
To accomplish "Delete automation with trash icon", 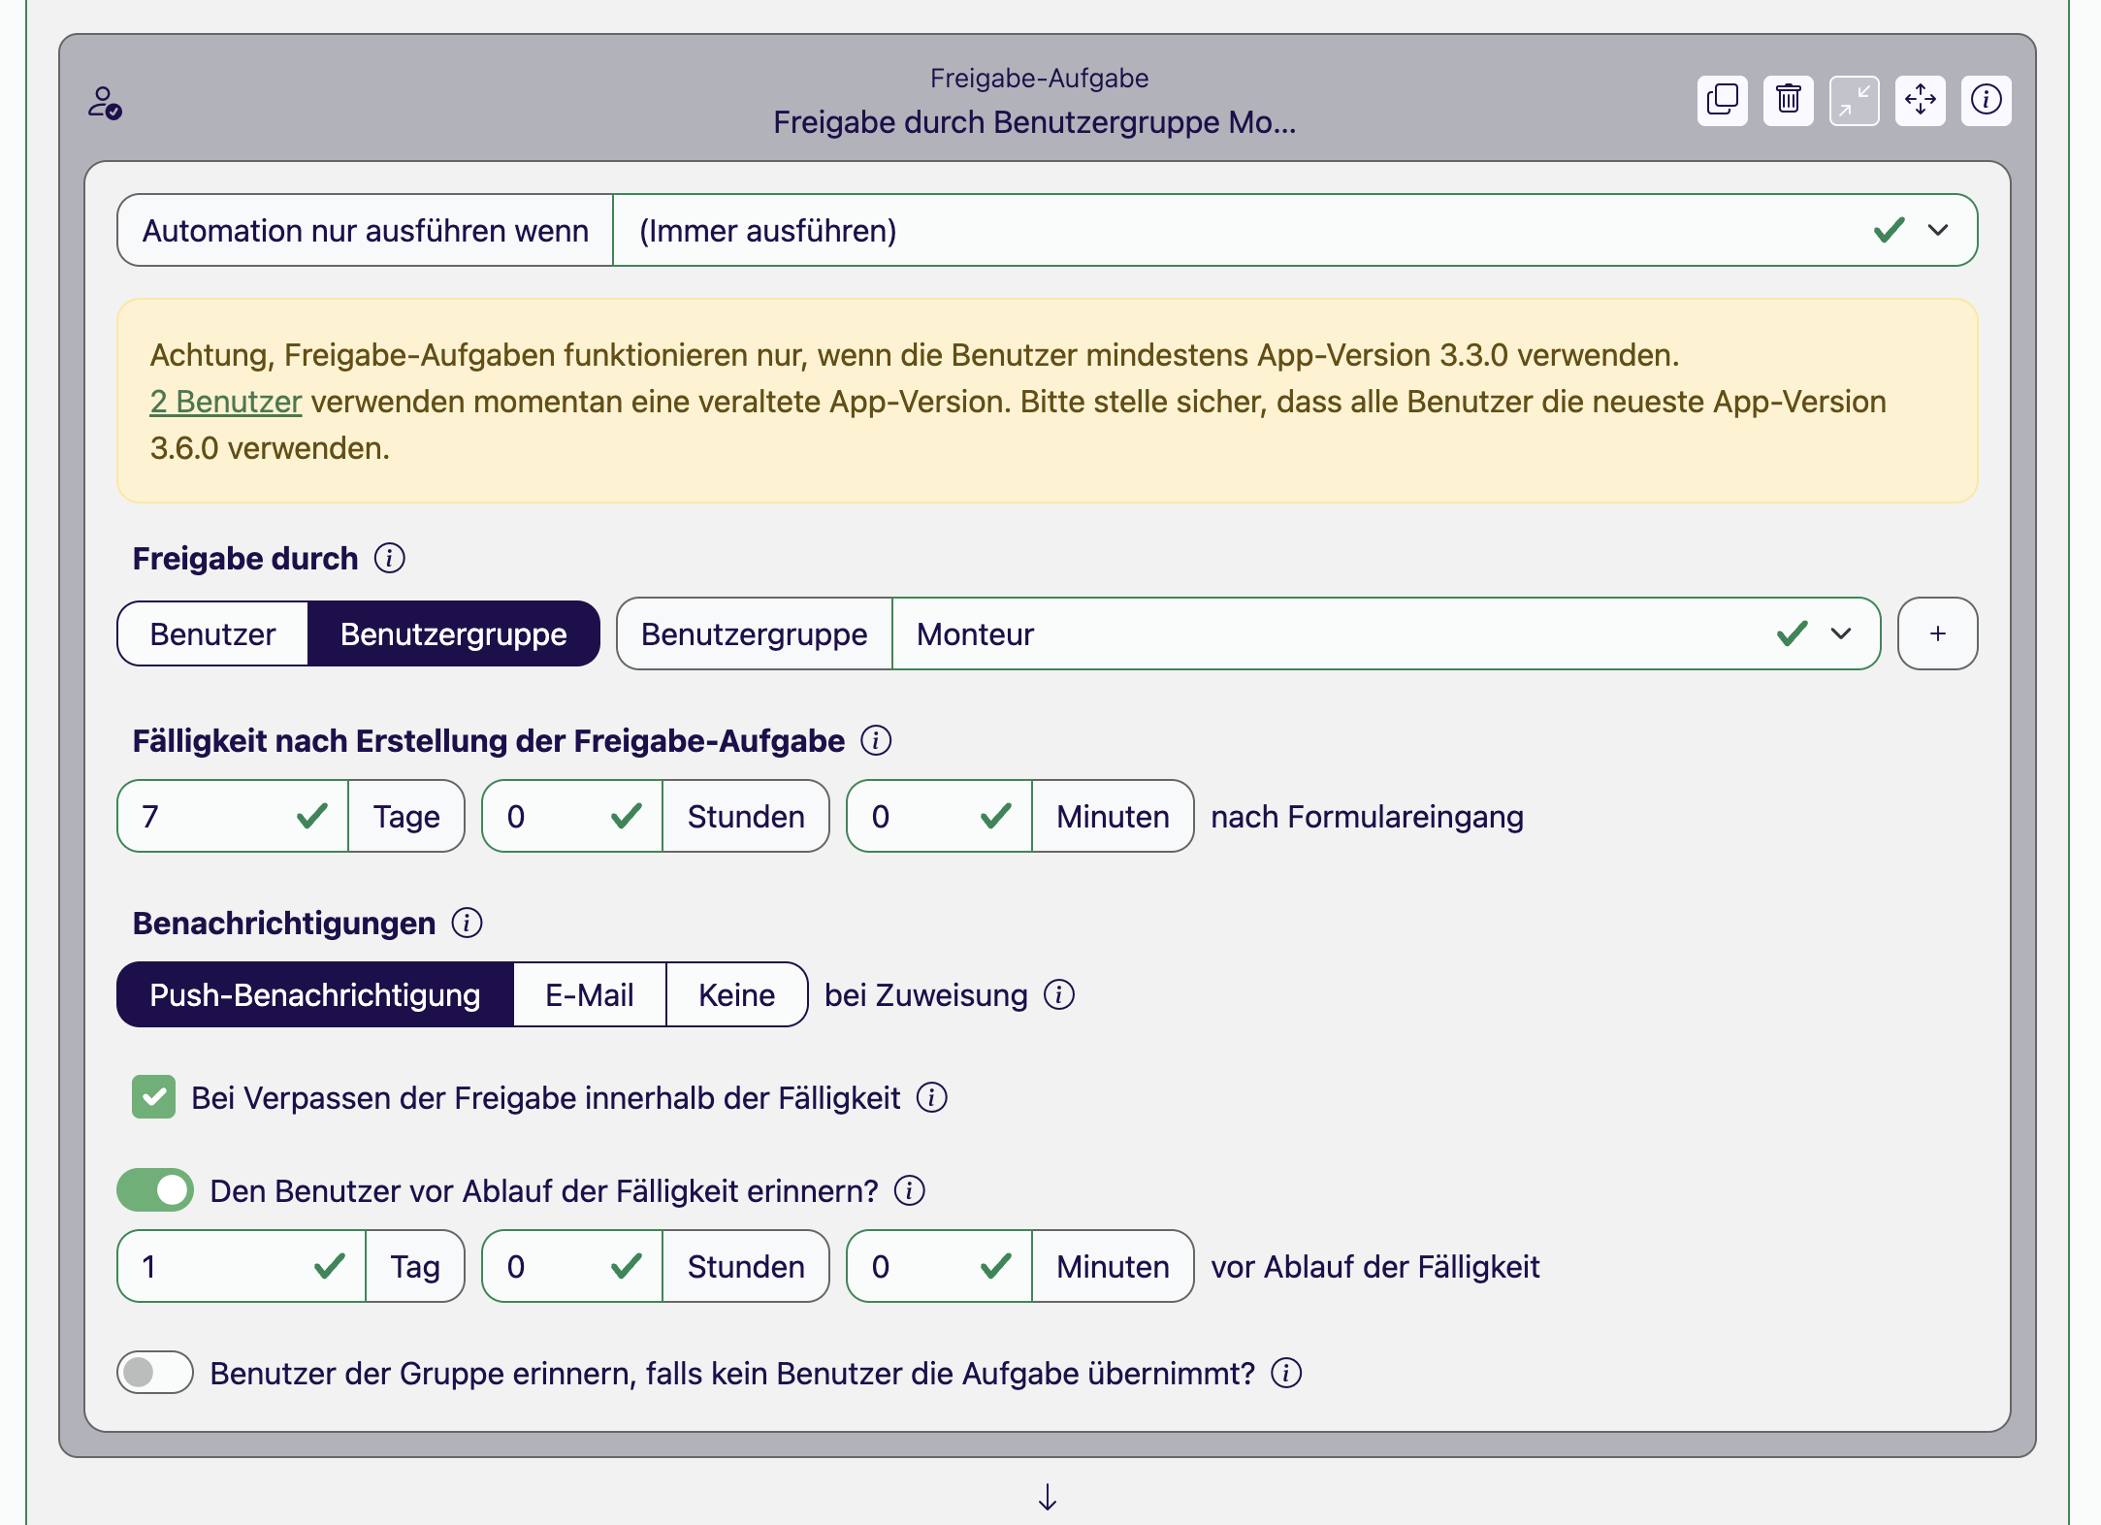I will coord(1788,100).
